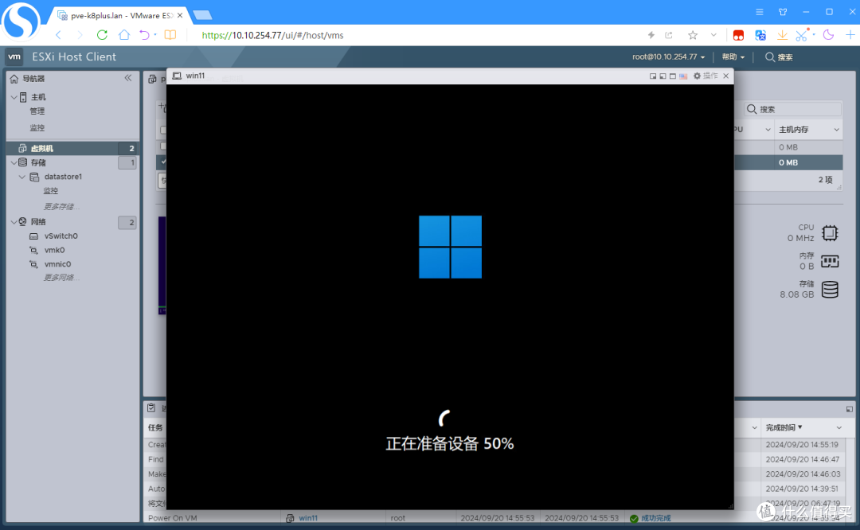Image resolution: width=860 pixels, height=530 pixels.
Task: Sort by the 完成时间 column header
Action: coord(784,427)
